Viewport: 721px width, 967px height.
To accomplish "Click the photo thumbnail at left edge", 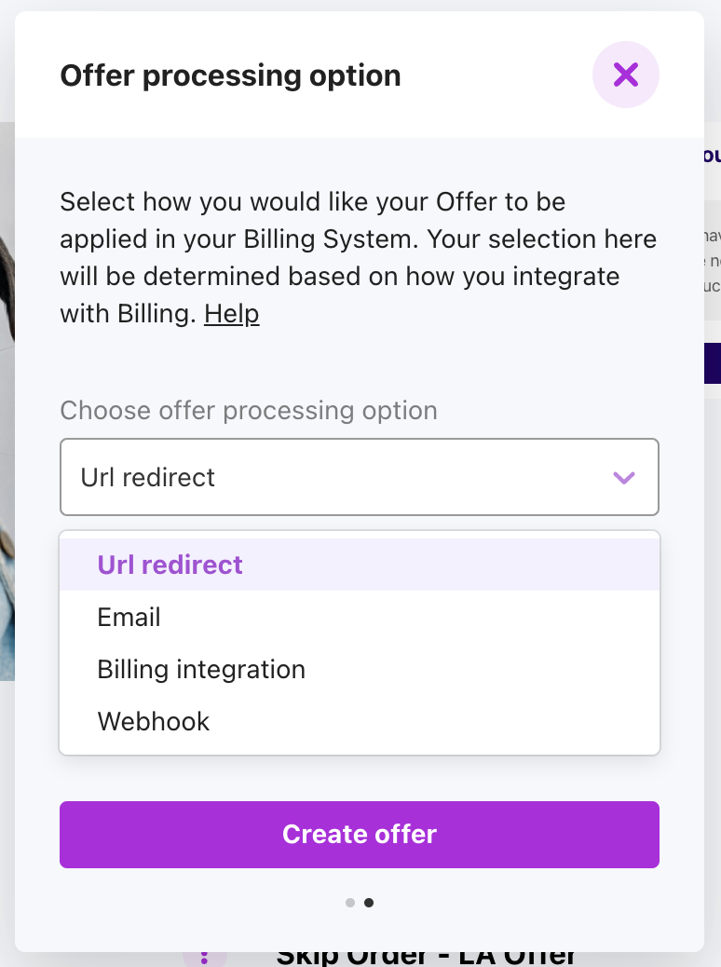I will click(x=7, y=401).
